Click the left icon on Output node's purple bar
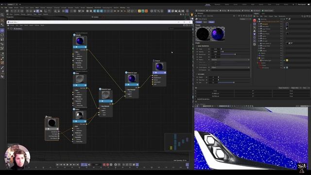Screen dimensions: 311x175 coord(155,73)
